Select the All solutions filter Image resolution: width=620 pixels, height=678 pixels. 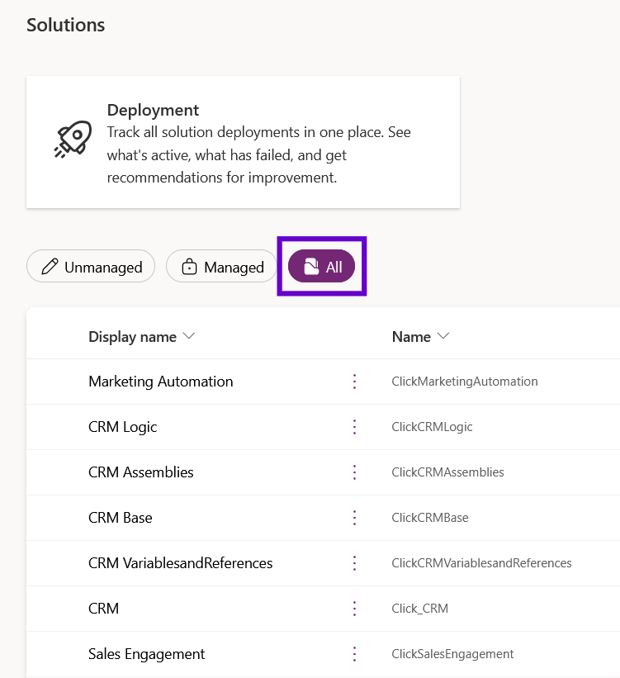pyautogui.click(x=322, y=267)
